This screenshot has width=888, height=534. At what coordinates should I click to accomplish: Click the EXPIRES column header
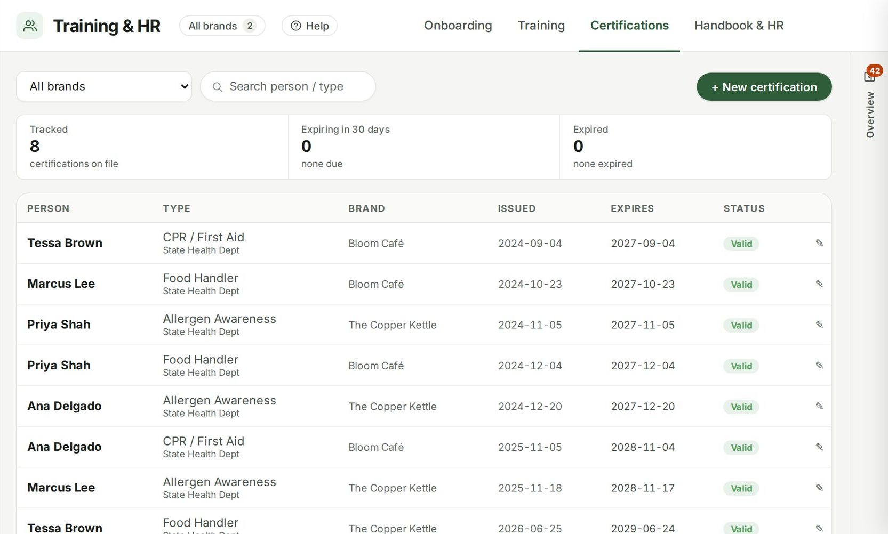pyautogui.click(x=632, y=208)
